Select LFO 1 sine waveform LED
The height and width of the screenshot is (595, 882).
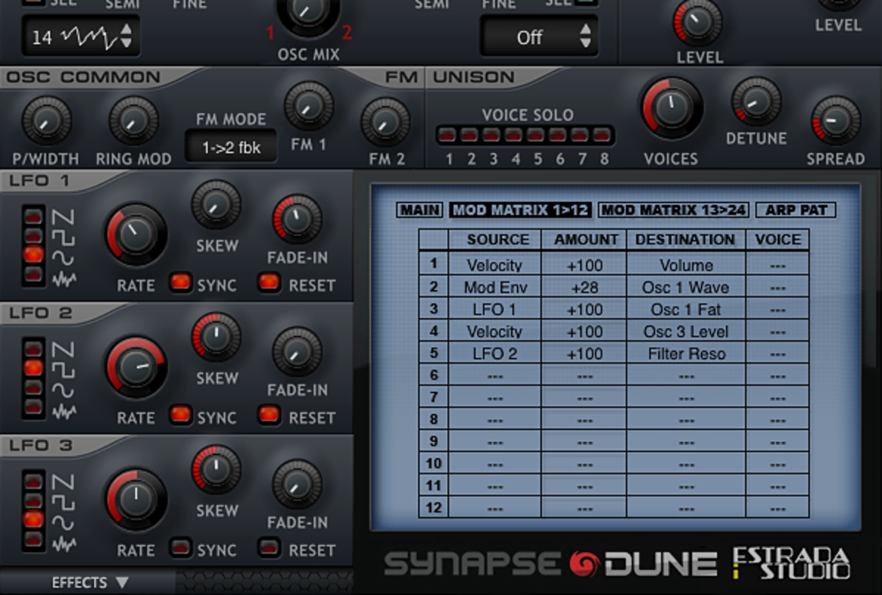[33, 254]
